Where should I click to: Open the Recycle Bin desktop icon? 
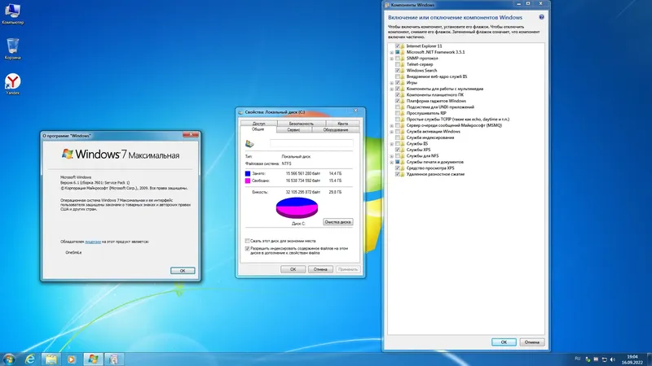(12, 49)
